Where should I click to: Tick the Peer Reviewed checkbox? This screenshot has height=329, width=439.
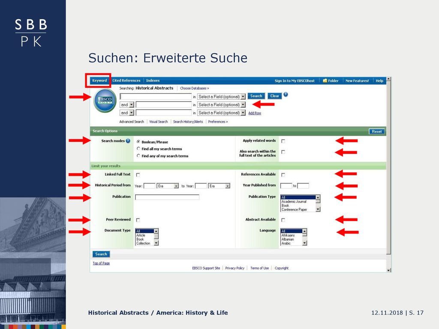[138, 220]
